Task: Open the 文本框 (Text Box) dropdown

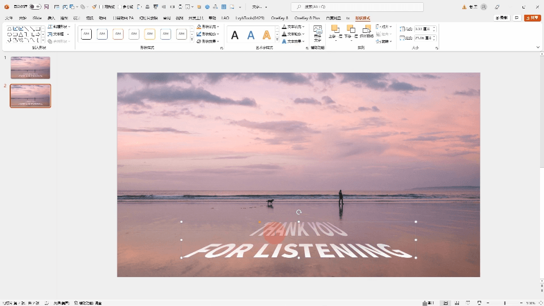Action: click(58, 34)
